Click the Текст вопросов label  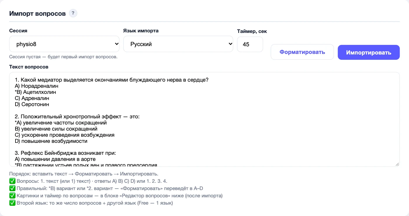point(29,67)
